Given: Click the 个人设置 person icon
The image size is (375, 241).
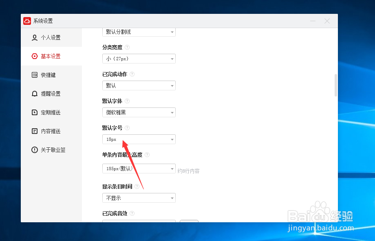Looking at the screenshot, I should click(35, 38).
